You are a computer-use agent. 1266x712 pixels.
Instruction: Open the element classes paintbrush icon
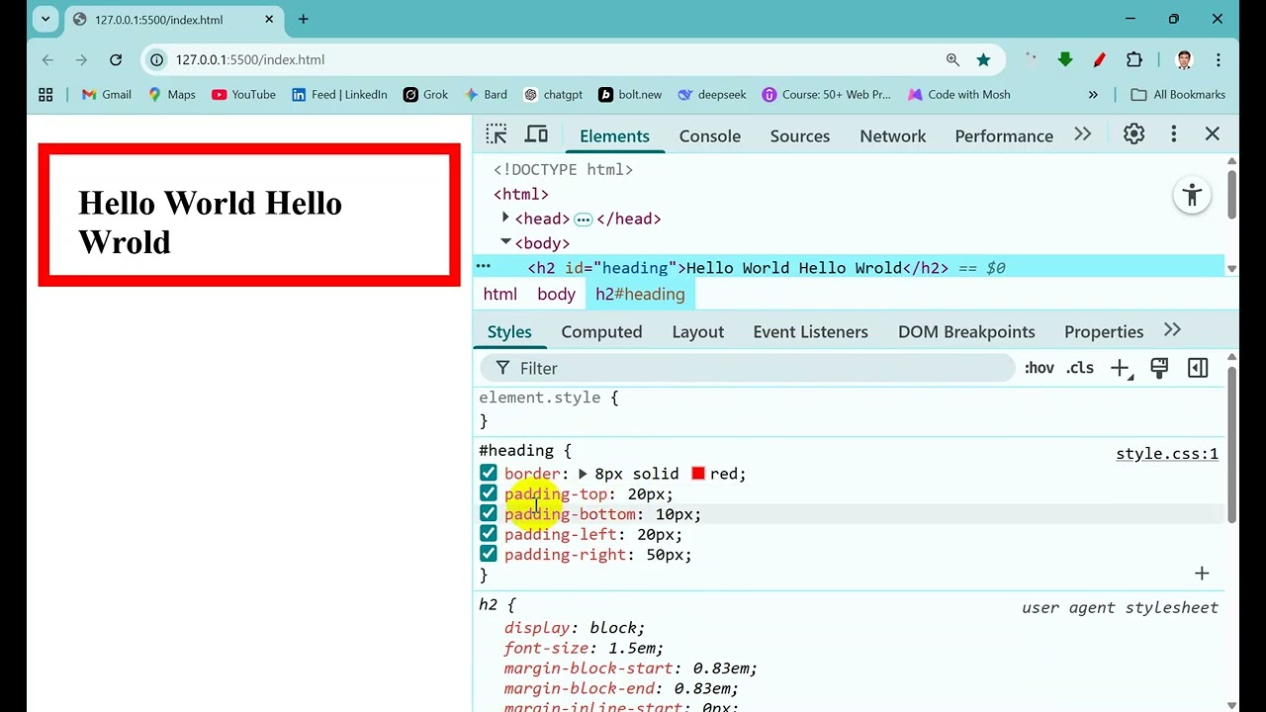point(1159,368)
